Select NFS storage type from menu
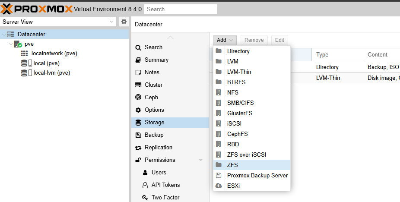 [232, 92]
